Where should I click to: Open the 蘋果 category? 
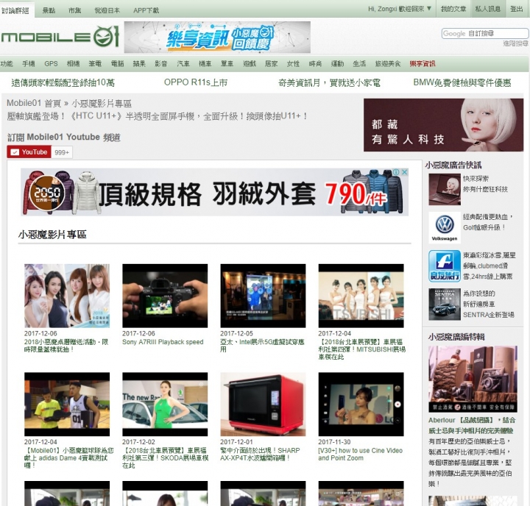[x=139, y=63]
